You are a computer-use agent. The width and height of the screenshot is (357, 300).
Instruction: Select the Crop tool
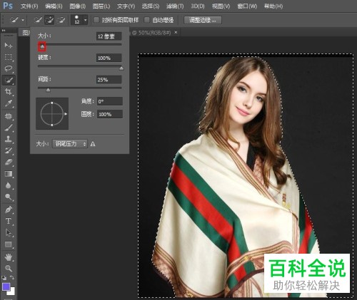[x=9, y=92]
